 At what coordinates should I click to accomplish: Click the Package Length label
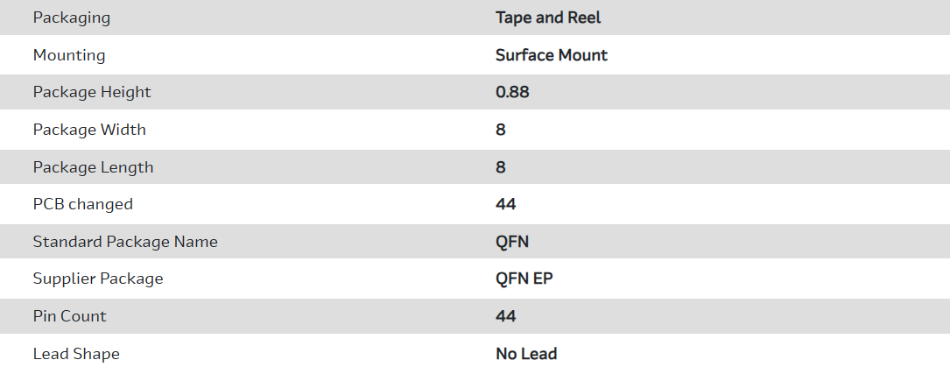click(x=93, y=166)
